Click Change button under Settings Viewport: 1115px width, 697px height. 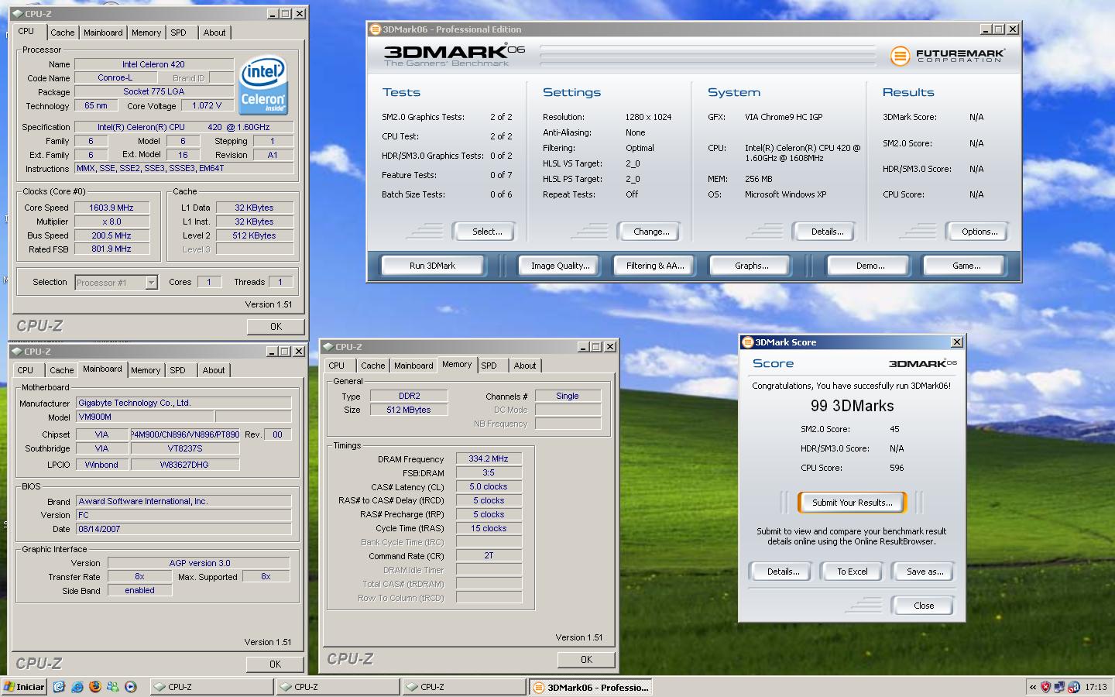pos(651,232)
